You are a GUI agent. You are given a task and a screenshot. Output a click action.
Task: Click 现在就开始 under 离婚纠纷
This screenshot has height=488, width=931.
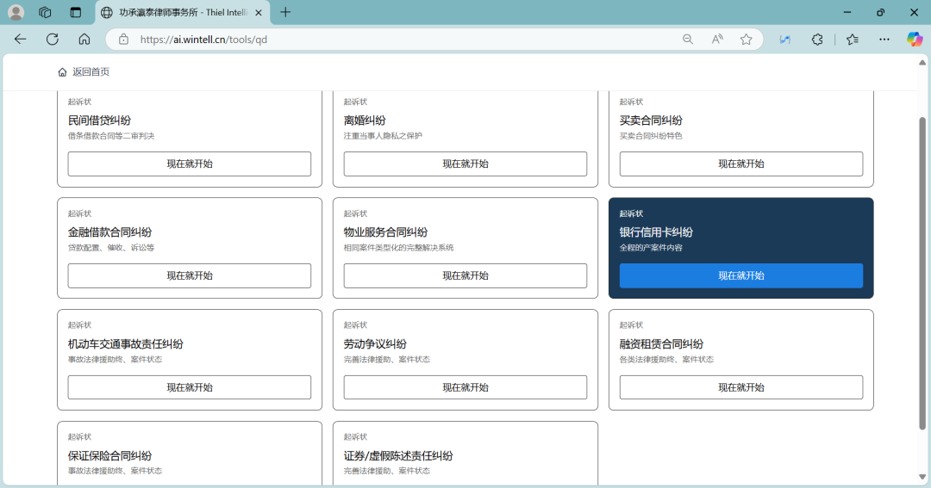(465, 164)
